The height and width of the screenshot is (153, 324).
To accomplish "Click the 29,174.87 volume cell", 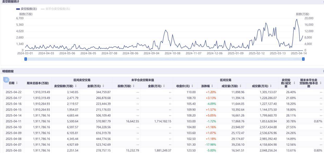I will [238, 139].
